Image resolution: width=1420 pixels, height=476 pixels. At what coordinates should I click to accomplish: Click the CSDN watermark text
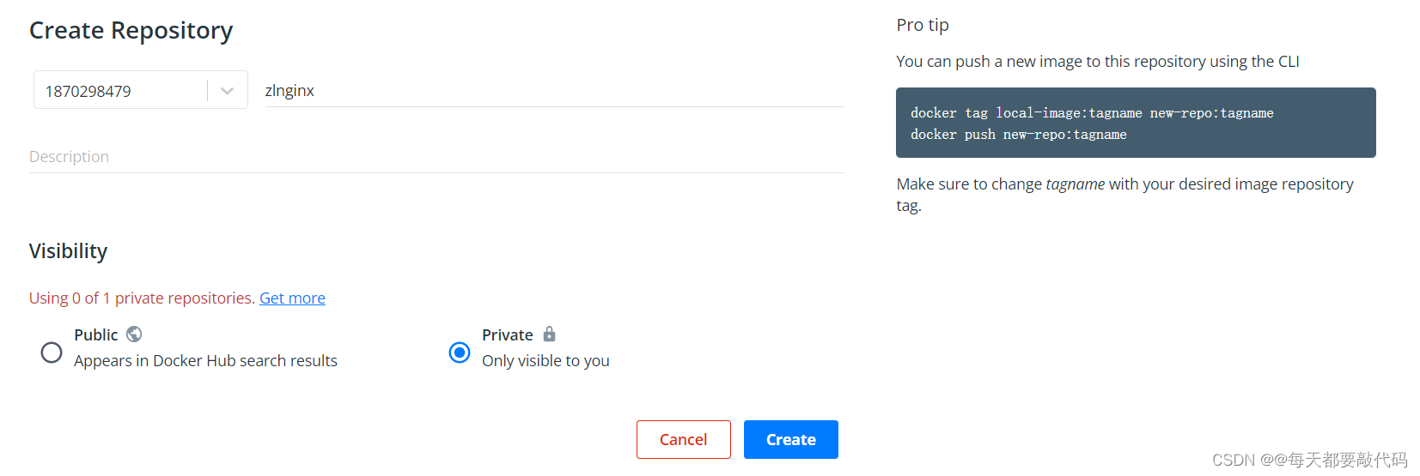tap(1309, 460)
